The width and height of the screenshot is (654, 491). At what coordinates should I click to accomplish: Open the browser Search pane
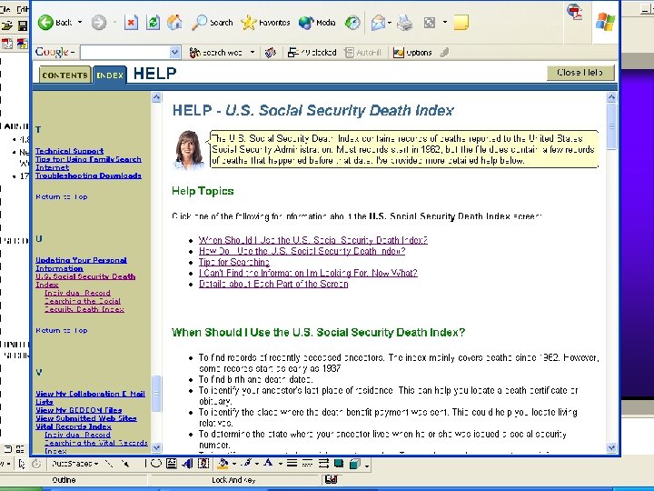pos(212,22)
